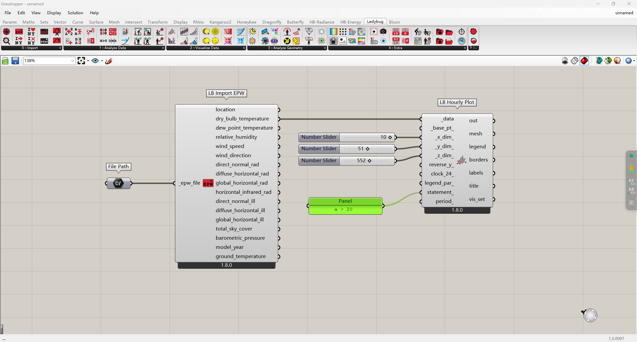Switch to the Honeybee tab
The image size is (637, 342).
247,22
